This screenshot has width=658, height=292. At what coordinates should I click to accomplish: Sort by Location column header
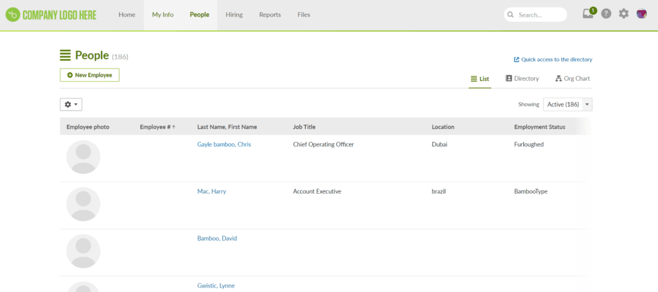click(443, 127)
